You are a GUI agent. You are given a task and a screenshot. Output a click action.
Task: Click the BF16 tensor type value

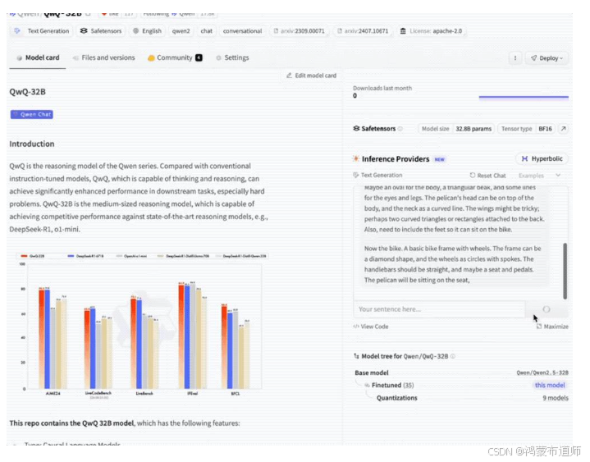(545, 129)
